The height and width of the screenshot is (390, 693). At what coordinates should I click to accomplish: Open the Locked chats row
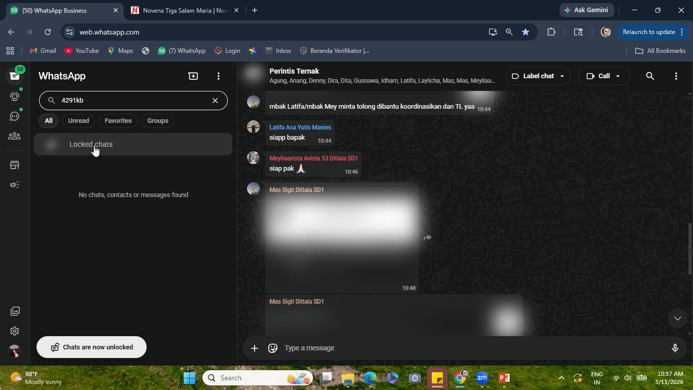(x=133, y=144)
